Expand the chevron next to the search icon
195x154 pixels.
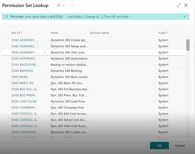63,6
